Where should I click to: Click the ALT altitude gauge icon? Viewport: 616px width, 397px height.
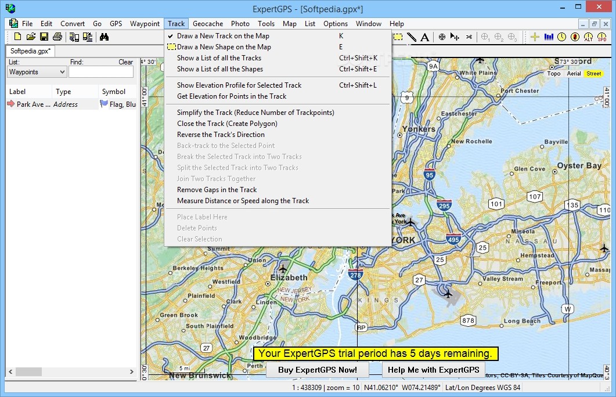(x=589, y=37)
